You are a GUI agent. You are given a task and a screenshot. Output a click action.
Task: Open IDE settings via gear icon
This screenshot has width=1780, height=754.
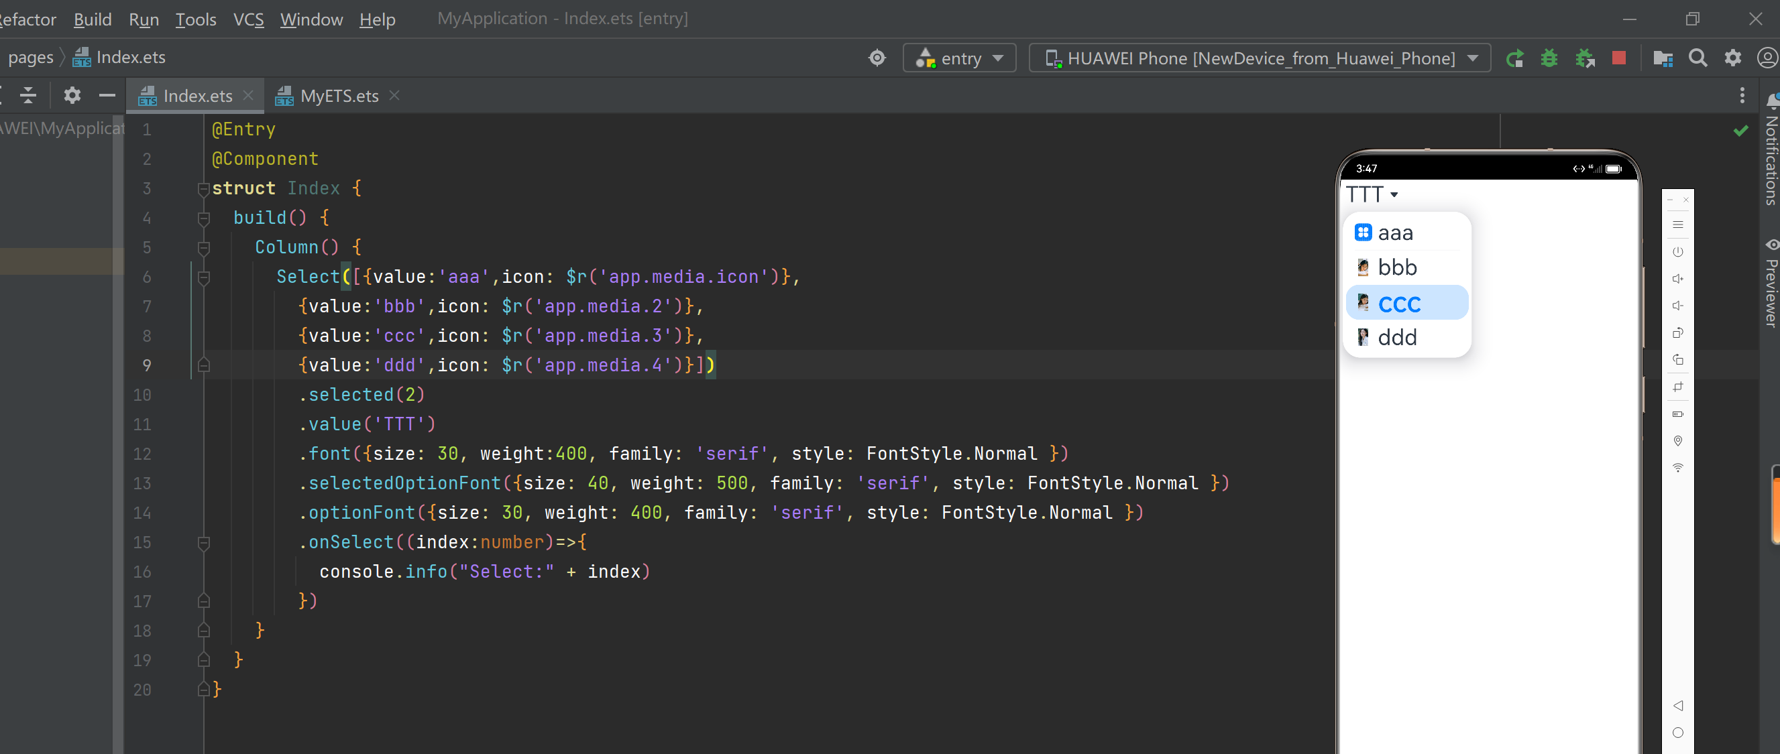1733,58
